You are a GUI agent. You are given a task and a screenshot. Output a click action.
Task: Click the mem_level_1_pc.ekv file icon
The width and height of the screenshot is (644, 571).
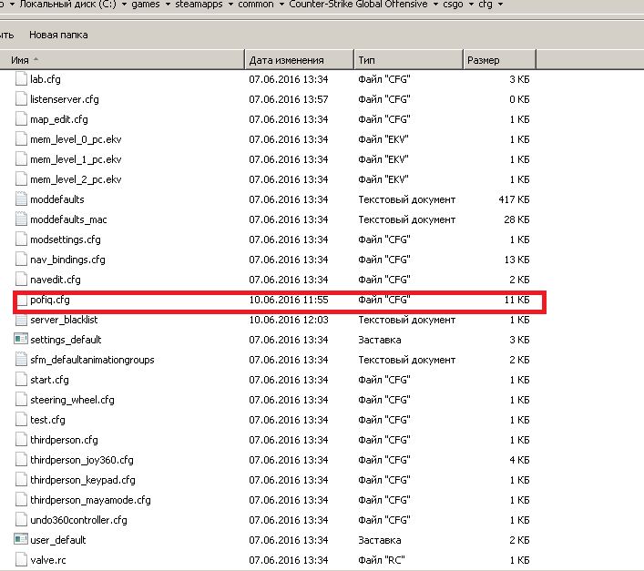[x=21, y=159]
